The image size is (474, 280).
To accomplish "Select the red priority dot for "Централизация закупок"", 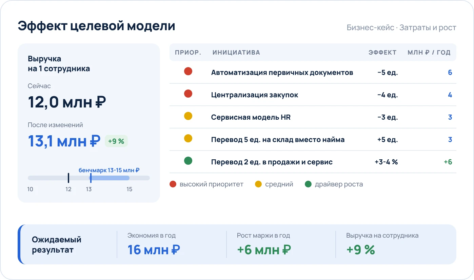I will coord(188,94).
